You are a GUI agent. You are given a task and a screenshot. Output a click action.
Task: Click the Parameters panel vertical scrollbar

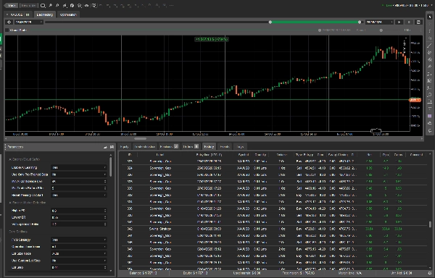pos(110,167)
